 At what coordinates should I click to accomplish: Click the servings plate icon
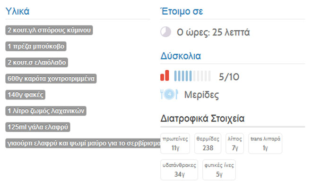point(169,95)
